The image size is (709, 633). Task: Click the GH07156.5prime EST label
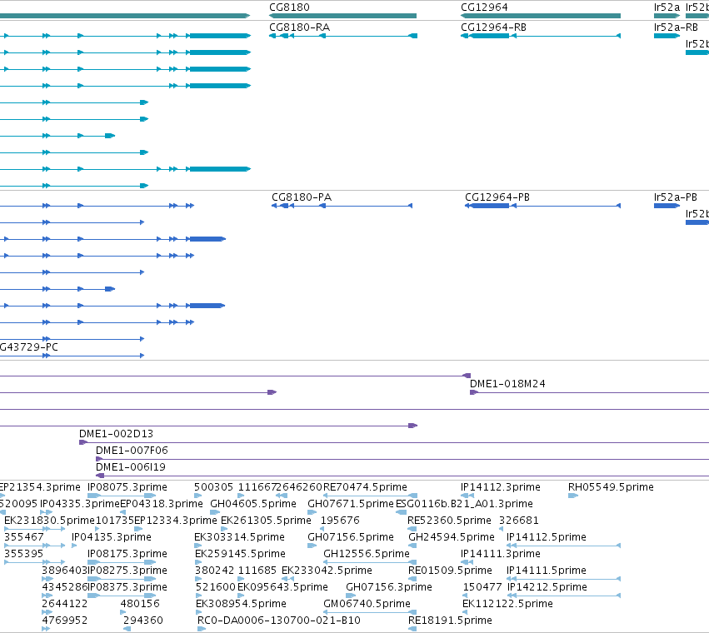coord(351,537)
